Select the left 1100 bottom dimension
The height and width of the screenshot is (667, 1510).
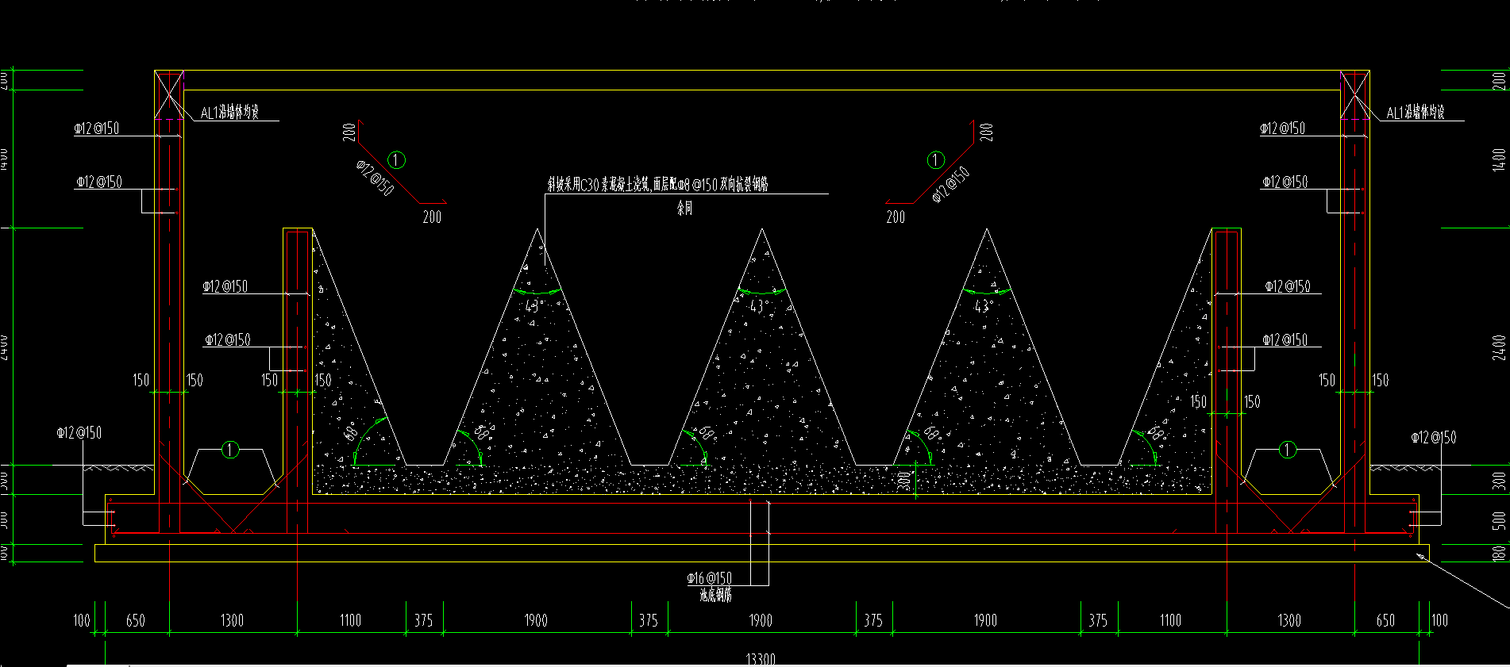[x=350, y=620]
